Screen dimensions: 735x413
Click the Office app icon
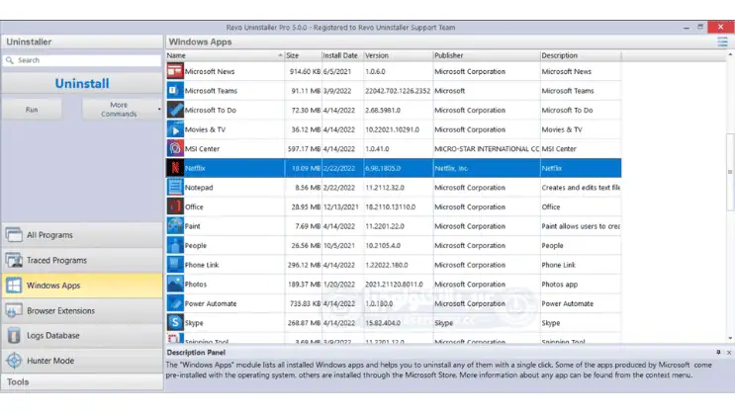click(175, 206)
